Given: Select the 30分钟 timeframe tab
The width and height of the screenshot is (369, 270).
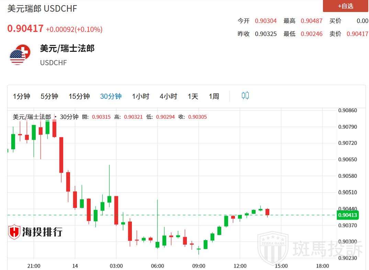Looking at the screenshot, I should coord(111,96).
